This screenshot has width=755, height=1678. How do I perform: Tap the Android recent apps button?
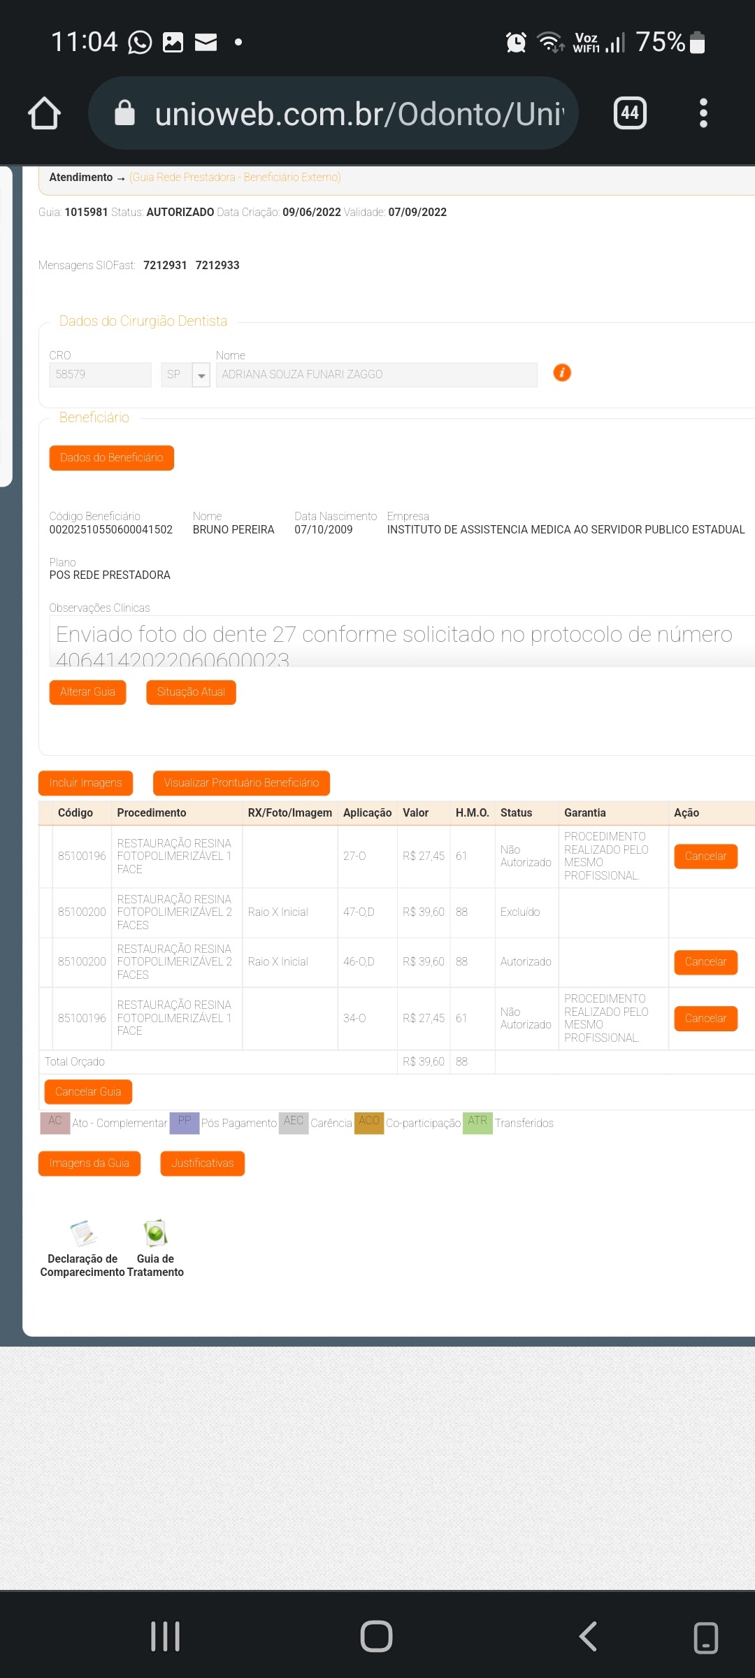pos(166,1637)
